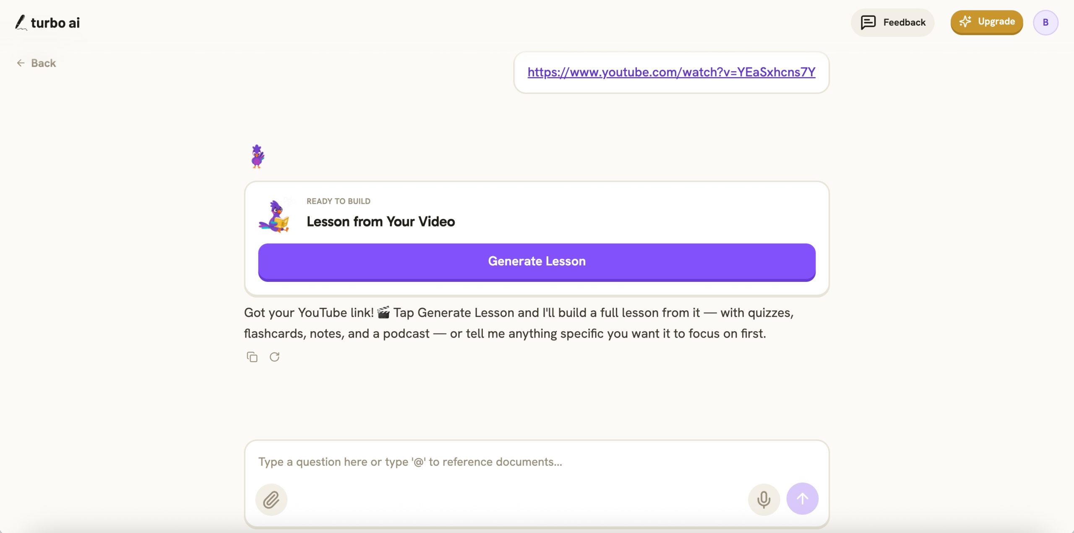Copy the assistant response

pos(252,357)
